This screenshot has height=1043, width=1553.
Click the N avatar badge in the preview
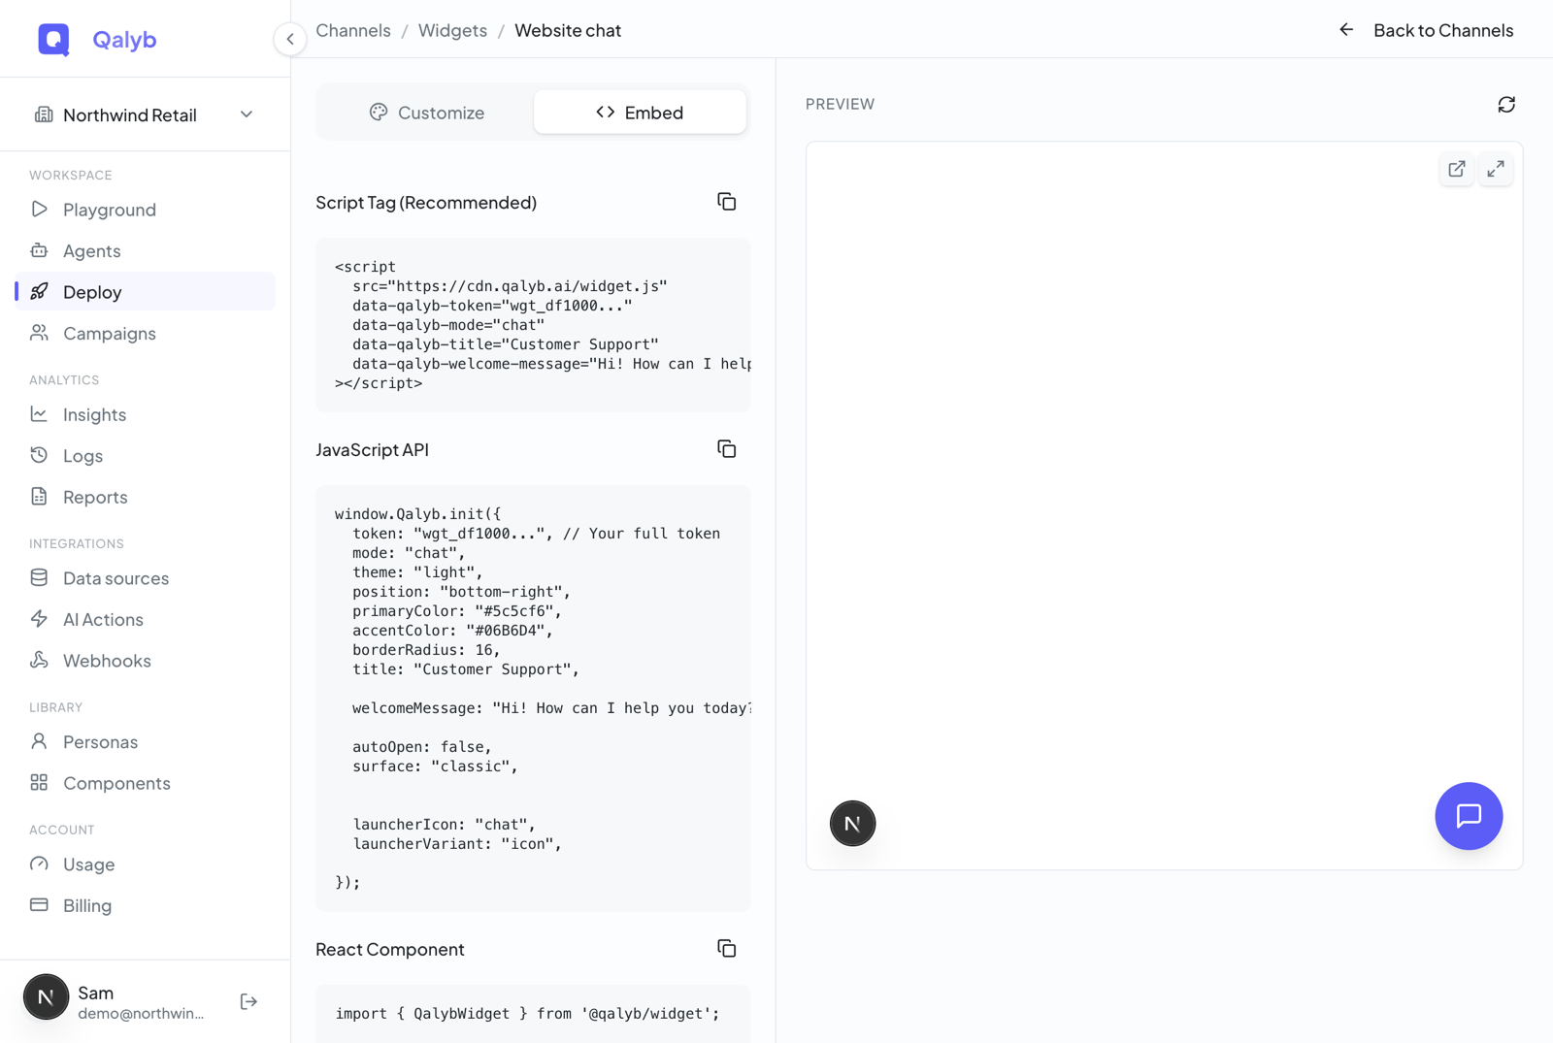[x=852, y=824]
